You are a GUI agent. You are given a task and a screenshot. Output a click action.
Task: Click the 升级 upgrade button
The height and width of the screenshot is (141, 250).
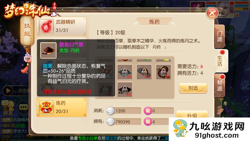(x=192, y=114)
